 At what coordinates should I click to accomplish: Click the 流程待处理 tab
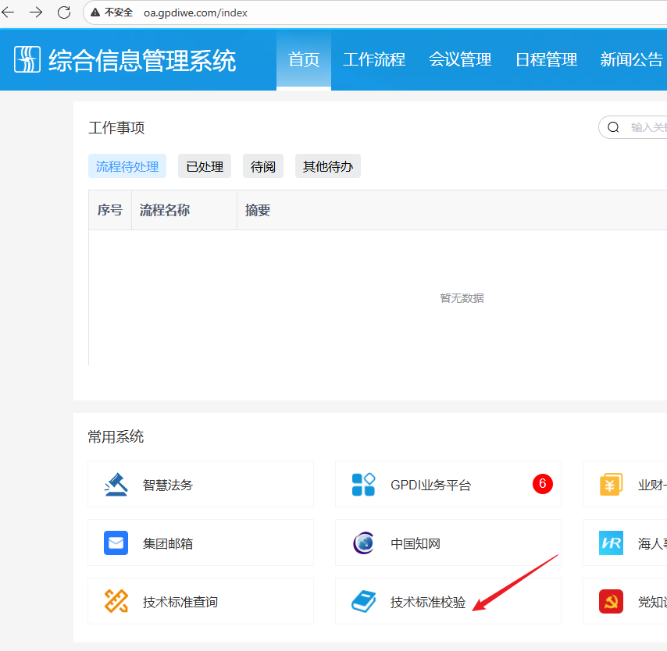point(127,166)
